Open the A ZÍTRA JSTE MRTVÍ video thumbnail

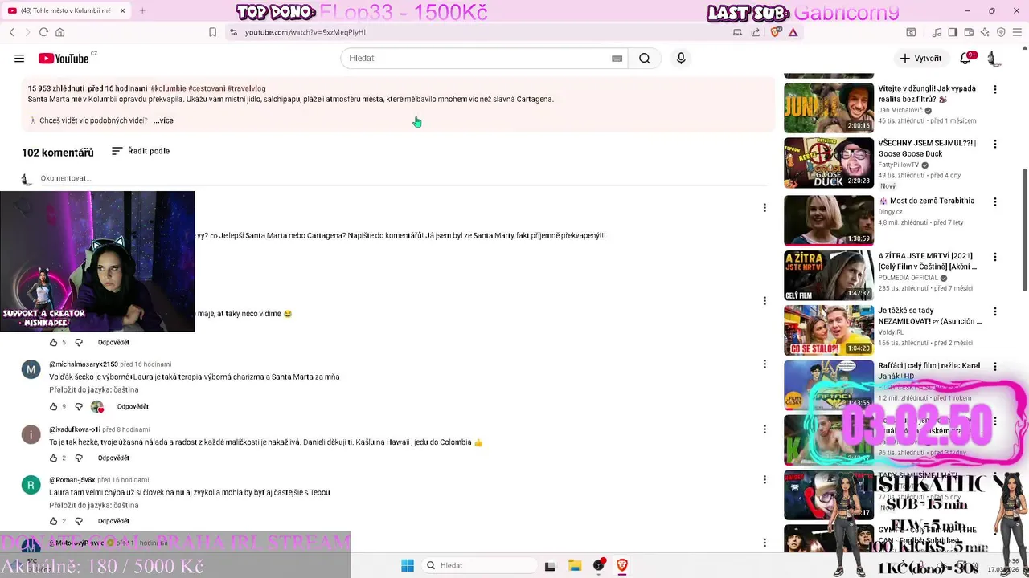829,275
